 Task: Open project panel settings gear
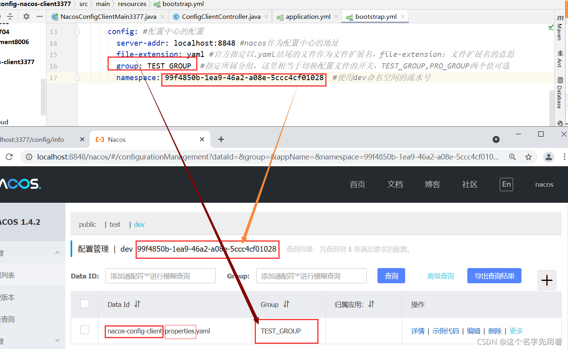[26, 16]
